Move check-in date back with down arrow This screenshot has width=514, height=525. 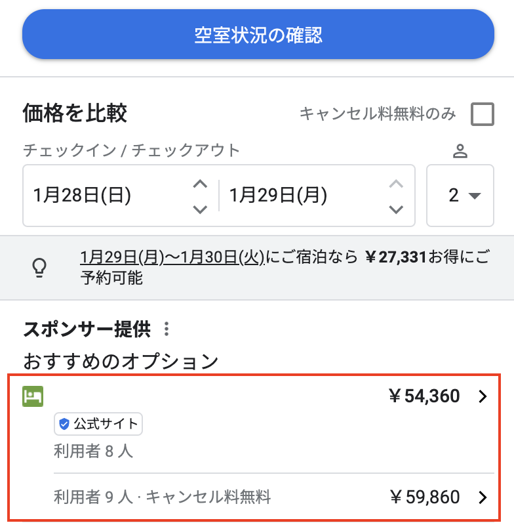point(200,209)
